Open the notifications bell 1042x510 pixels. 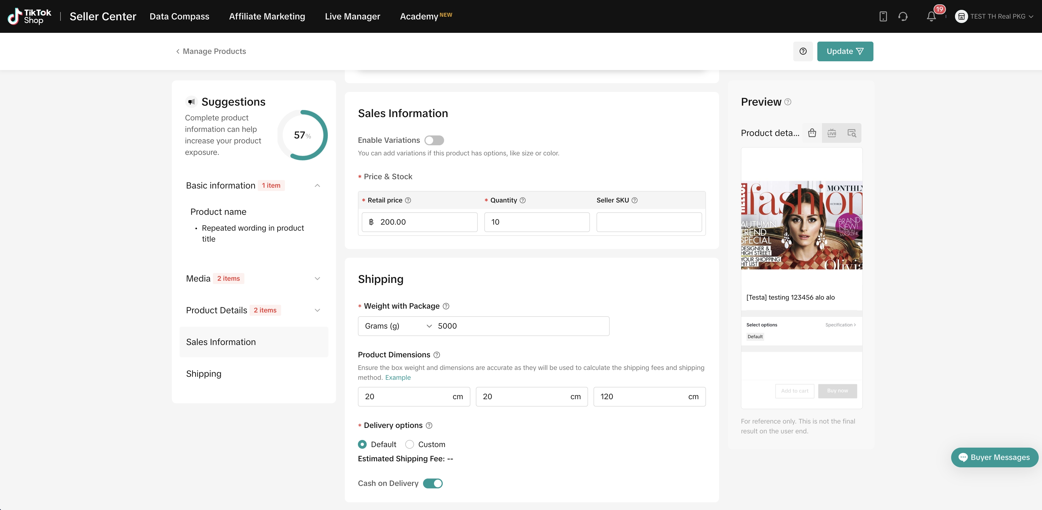931,17
